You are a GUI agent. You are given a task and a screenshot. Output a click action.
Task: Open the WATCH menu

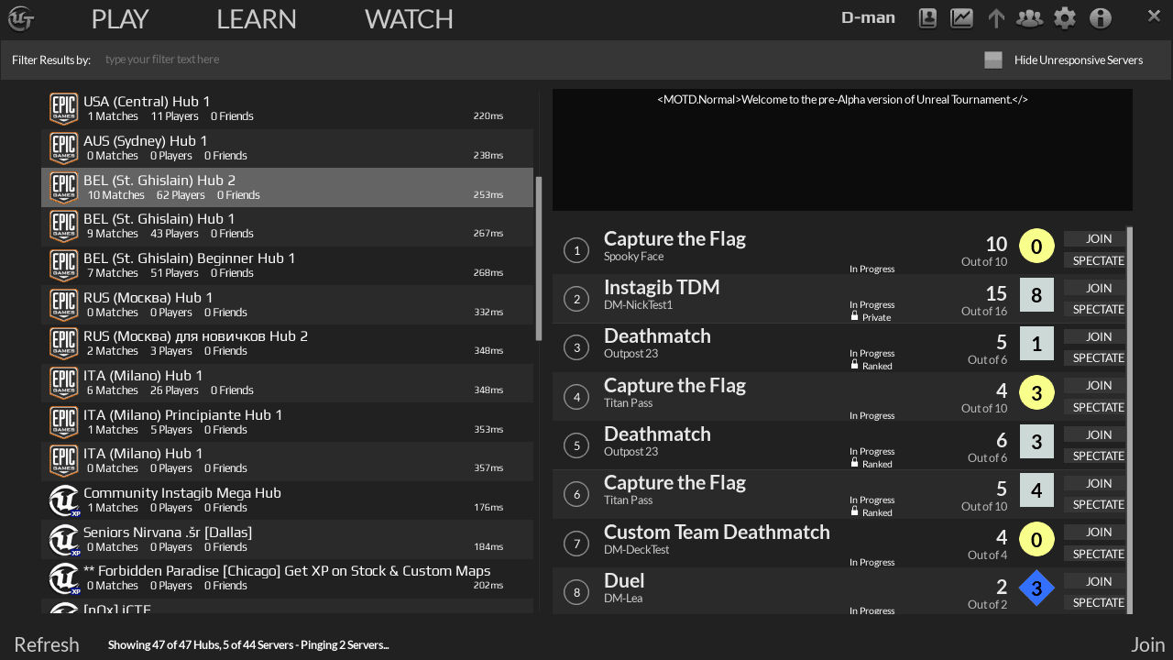coord(409,18)
